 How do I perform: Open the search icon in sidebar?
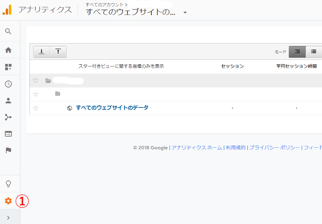(8, 31)
